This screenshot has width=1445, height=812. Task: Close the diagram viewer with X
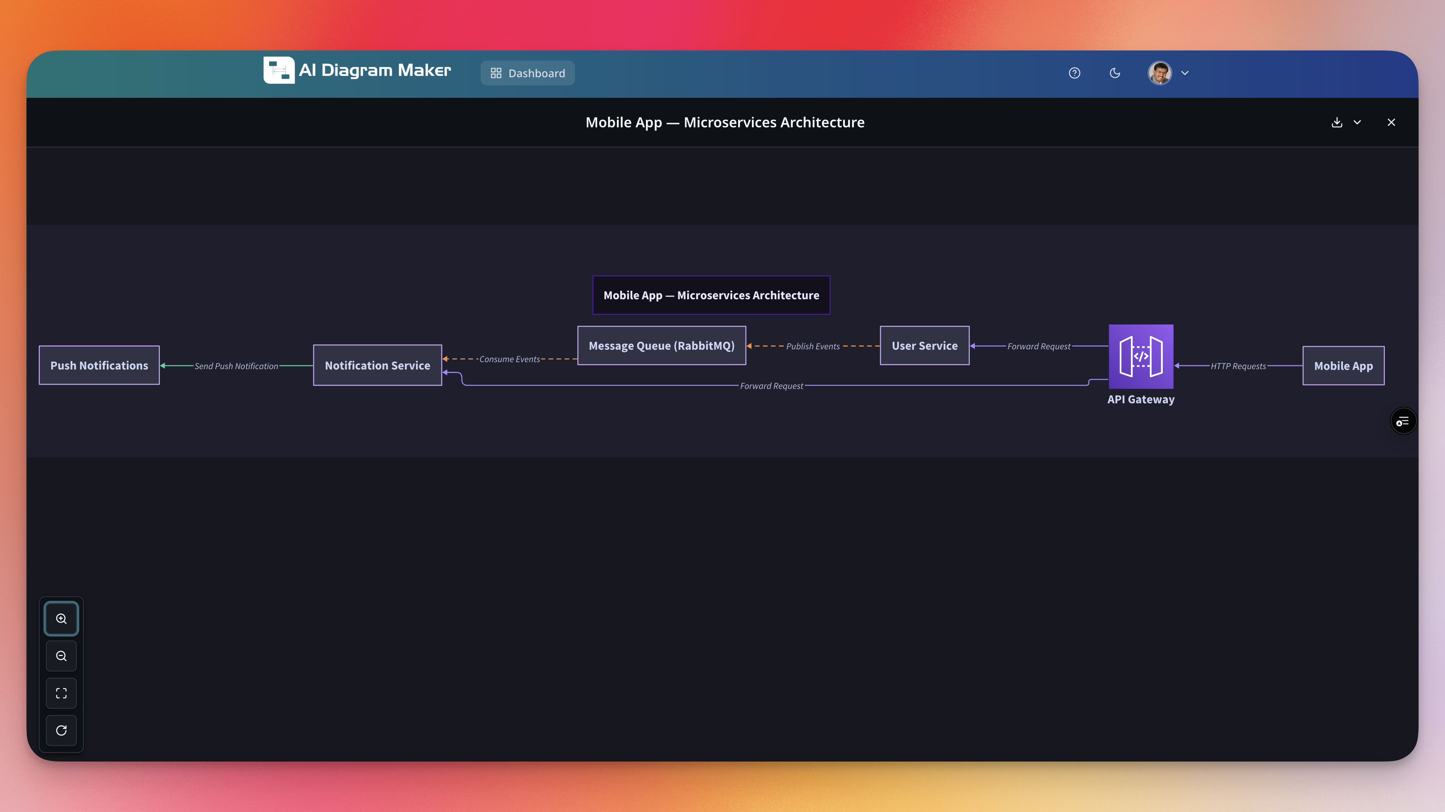[x=1391, y=122]
